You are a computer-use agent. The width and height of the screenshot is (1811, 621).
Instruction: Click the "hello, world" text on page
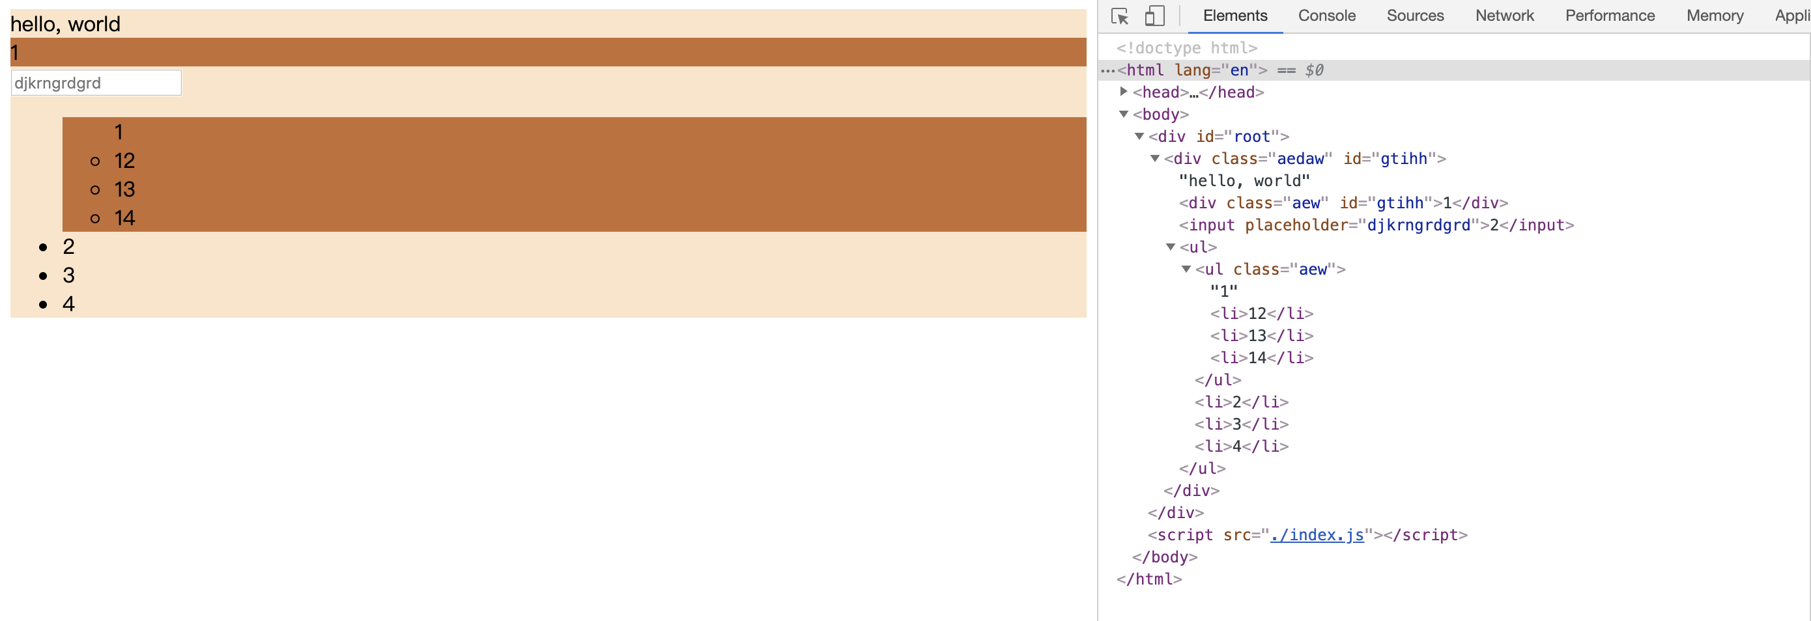coord(65,24)
